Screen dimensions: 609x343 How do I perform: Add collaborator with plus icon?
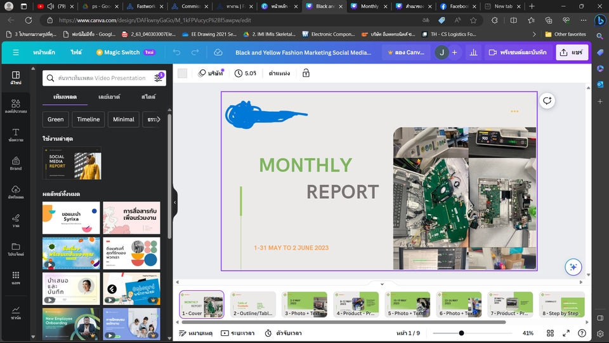pos(454,52)
